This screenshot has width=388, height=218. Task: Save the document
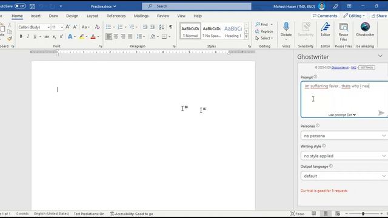[32, 6]
